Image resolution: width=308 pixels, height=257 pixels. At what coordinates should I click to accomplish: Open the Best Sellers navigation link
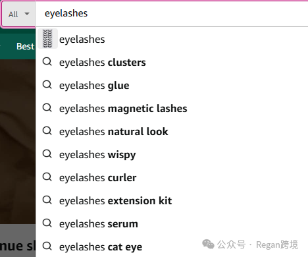pyautogui.click(x=26, y=46)
